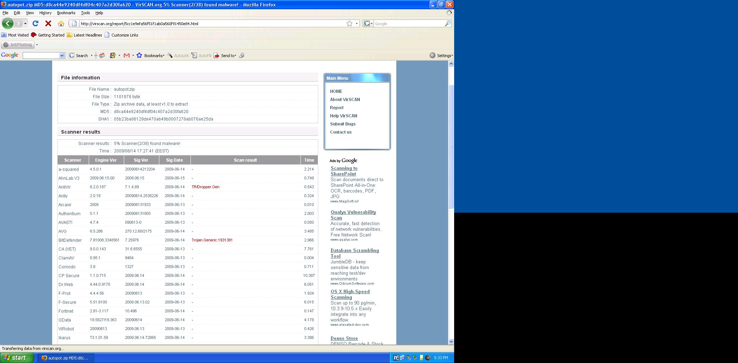
Task: Click the magnifying glass in Firefox search box
Action: pyautogui.click(x=448, y=23)
